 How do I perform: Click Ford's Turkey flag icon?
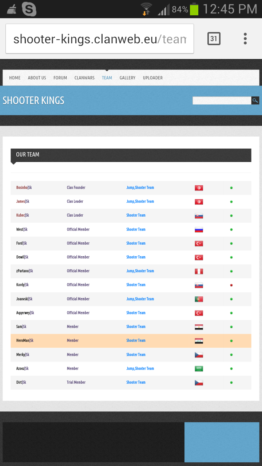tap(199, 244)
